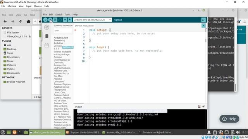Open Downloads in Places sidebar

[13, 73]
